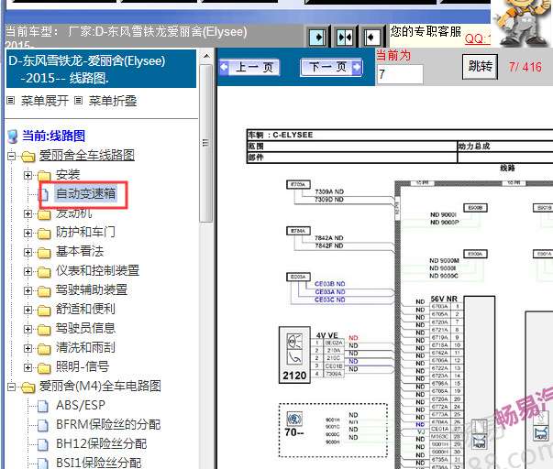553x469 pixels.
Task: Click the folder icon beside 照明-信号
Action: coord(44,368)
